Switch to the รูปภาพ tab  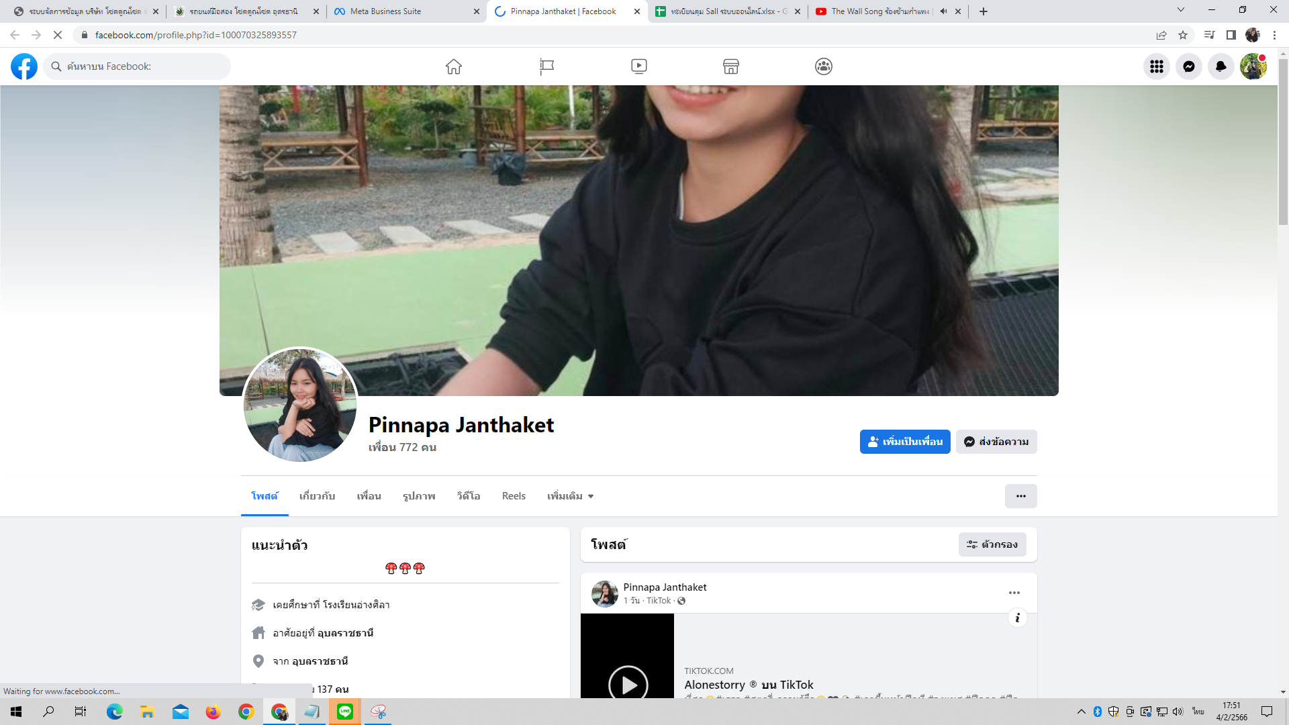[419, 496]
